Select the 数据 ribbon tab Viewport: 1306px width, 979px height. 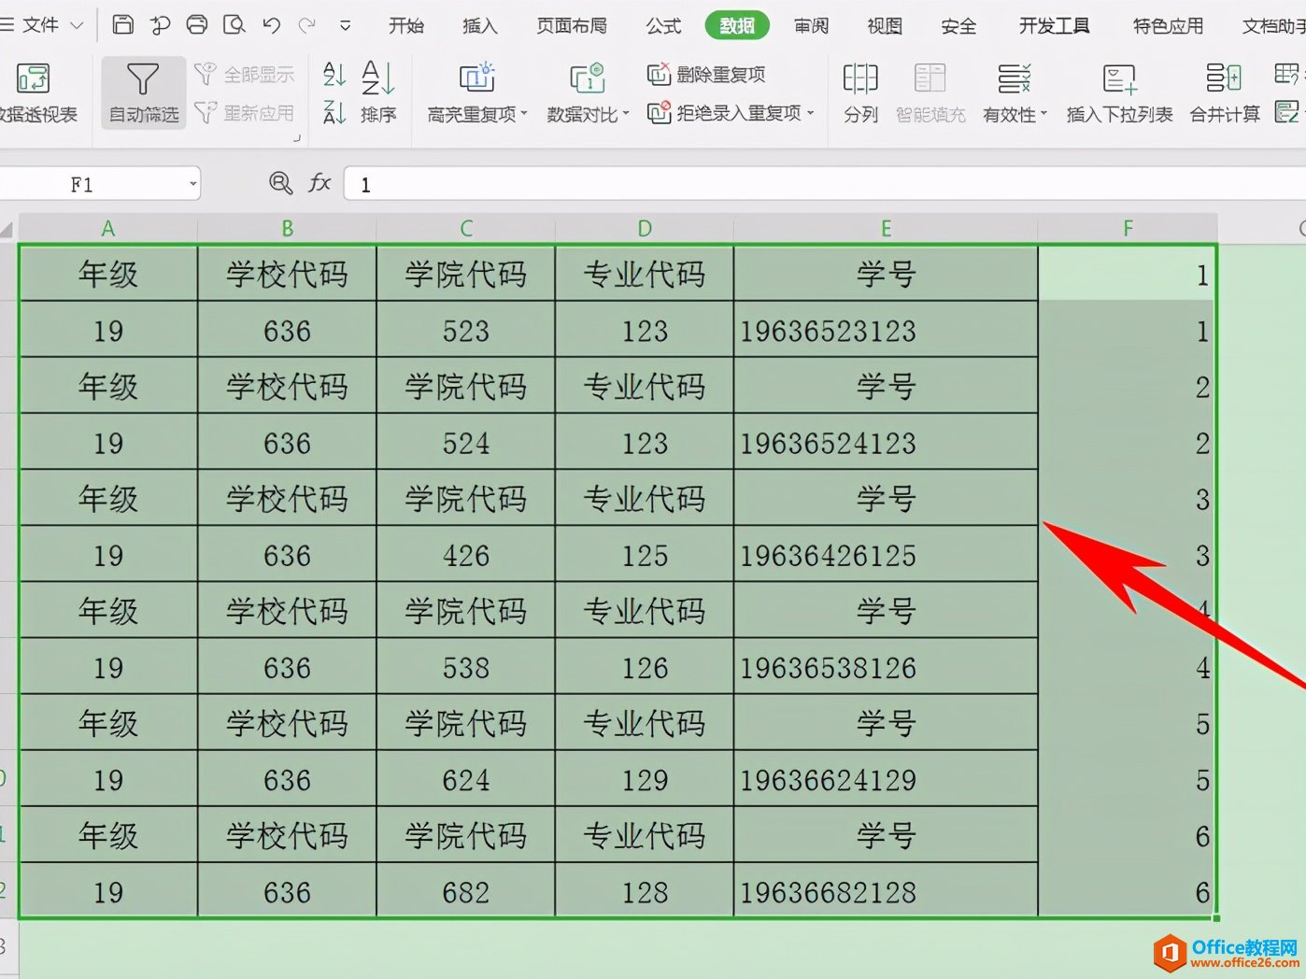[x=737, y=26]
